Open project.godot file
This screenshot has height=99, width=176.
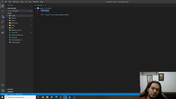tap(16, 42)
